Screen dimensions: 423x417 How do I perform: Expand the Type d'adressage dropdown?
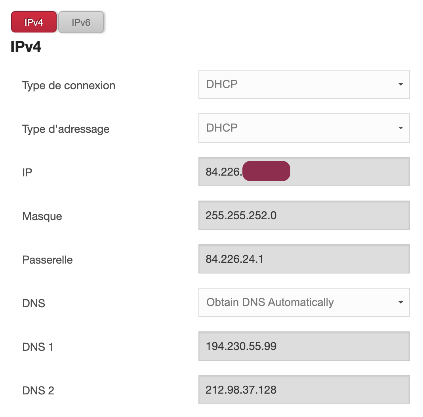pos(304,128)
